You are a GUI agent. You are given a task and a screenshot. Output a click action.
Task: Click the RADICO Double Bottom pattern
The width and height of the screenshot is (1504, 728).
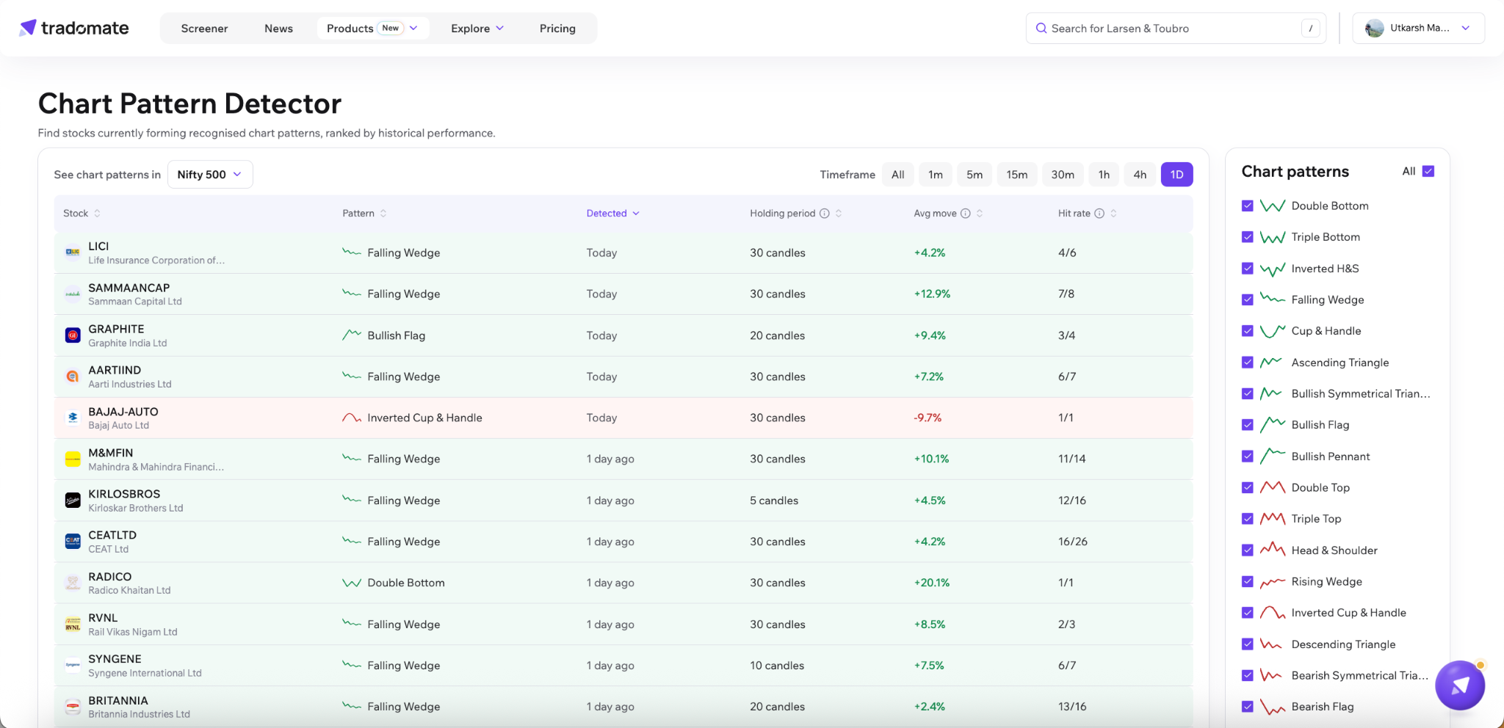coord(394,583)
